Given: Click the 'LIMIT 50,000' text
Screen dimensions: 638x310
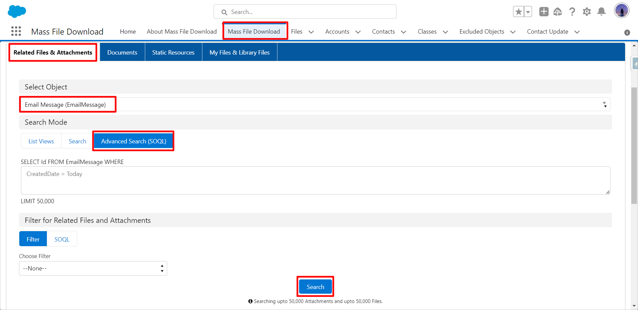Looking at the screenshot, I should [x=37, y=201].
